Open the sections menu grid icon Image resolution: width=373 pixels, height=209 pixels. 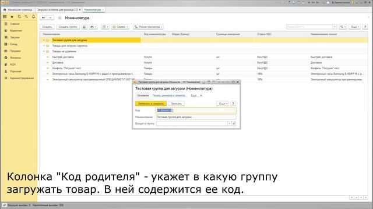click(x=5, y=17)
